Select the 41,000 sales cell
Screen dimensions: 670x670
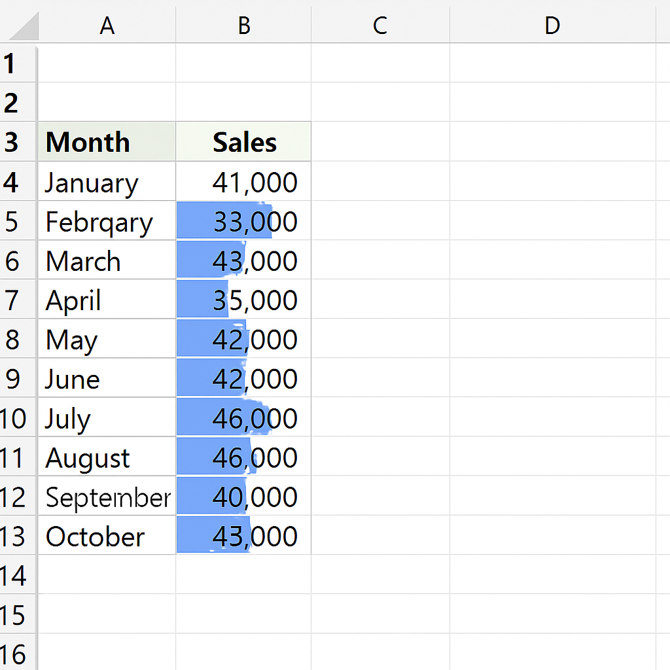pos(243,181)
